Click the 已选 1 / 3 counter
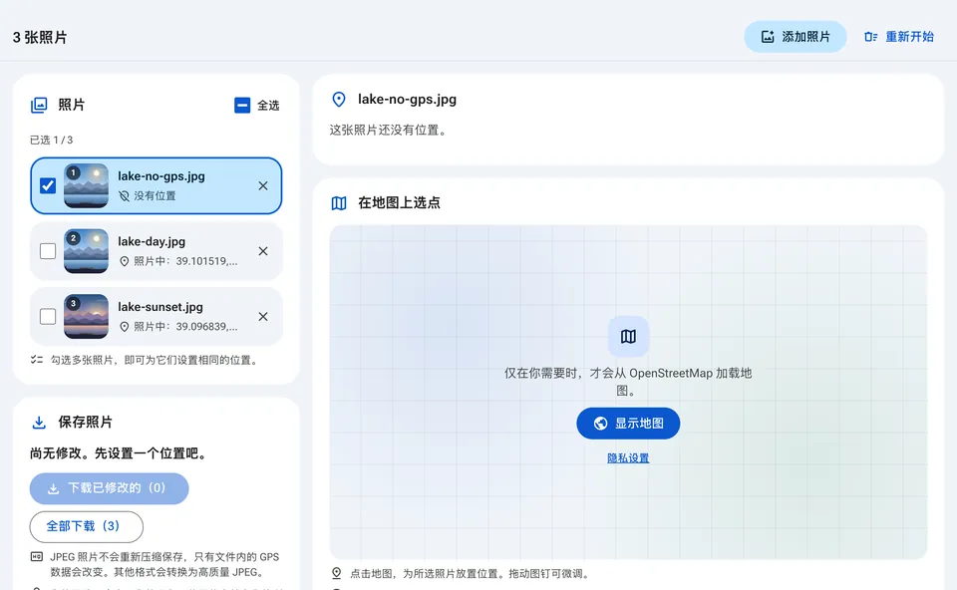 click(51, 140)
